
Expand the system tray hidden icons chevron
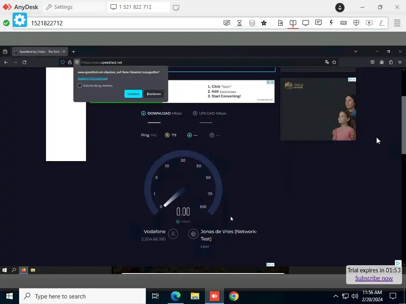[335, 296]
